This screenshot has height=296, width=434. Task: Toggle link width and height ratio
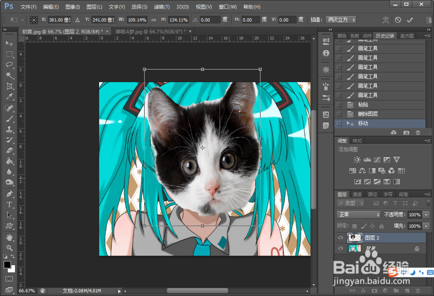pos(154,20)
